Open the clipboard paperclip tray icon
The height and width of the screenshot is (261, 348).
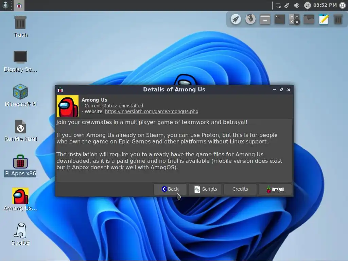tap(287, 5)
